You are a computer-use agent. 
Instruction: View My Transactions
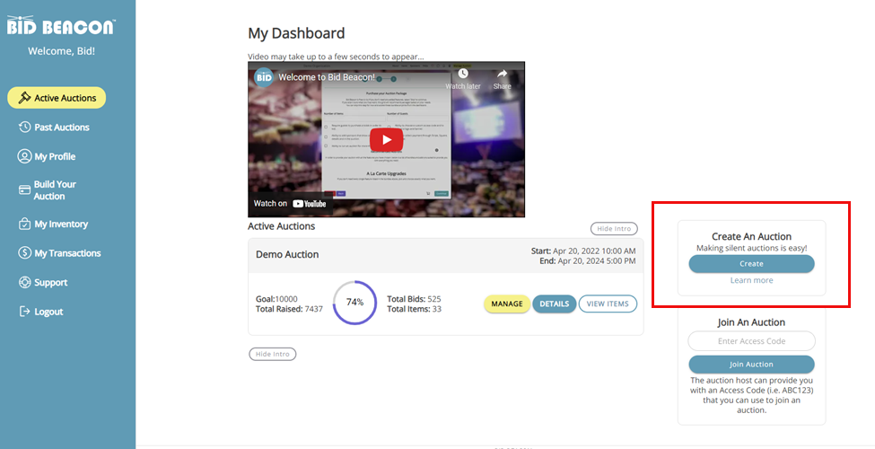pyautogui.click(x=60, y=253)
